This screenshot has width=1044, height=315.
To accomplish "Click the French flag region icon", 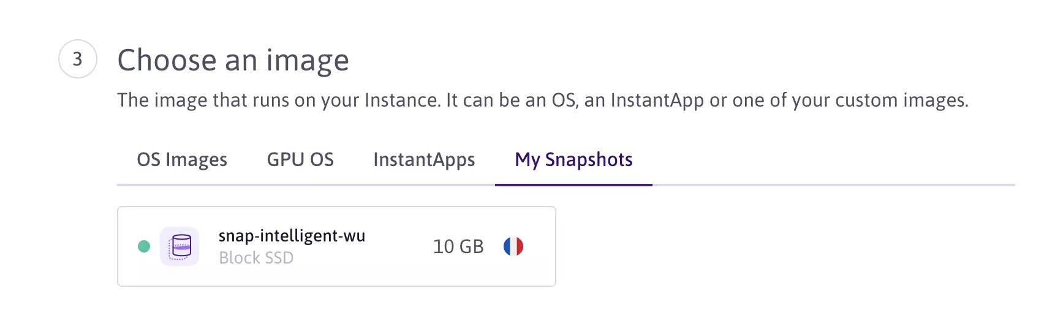I will (x=513, y=246).
